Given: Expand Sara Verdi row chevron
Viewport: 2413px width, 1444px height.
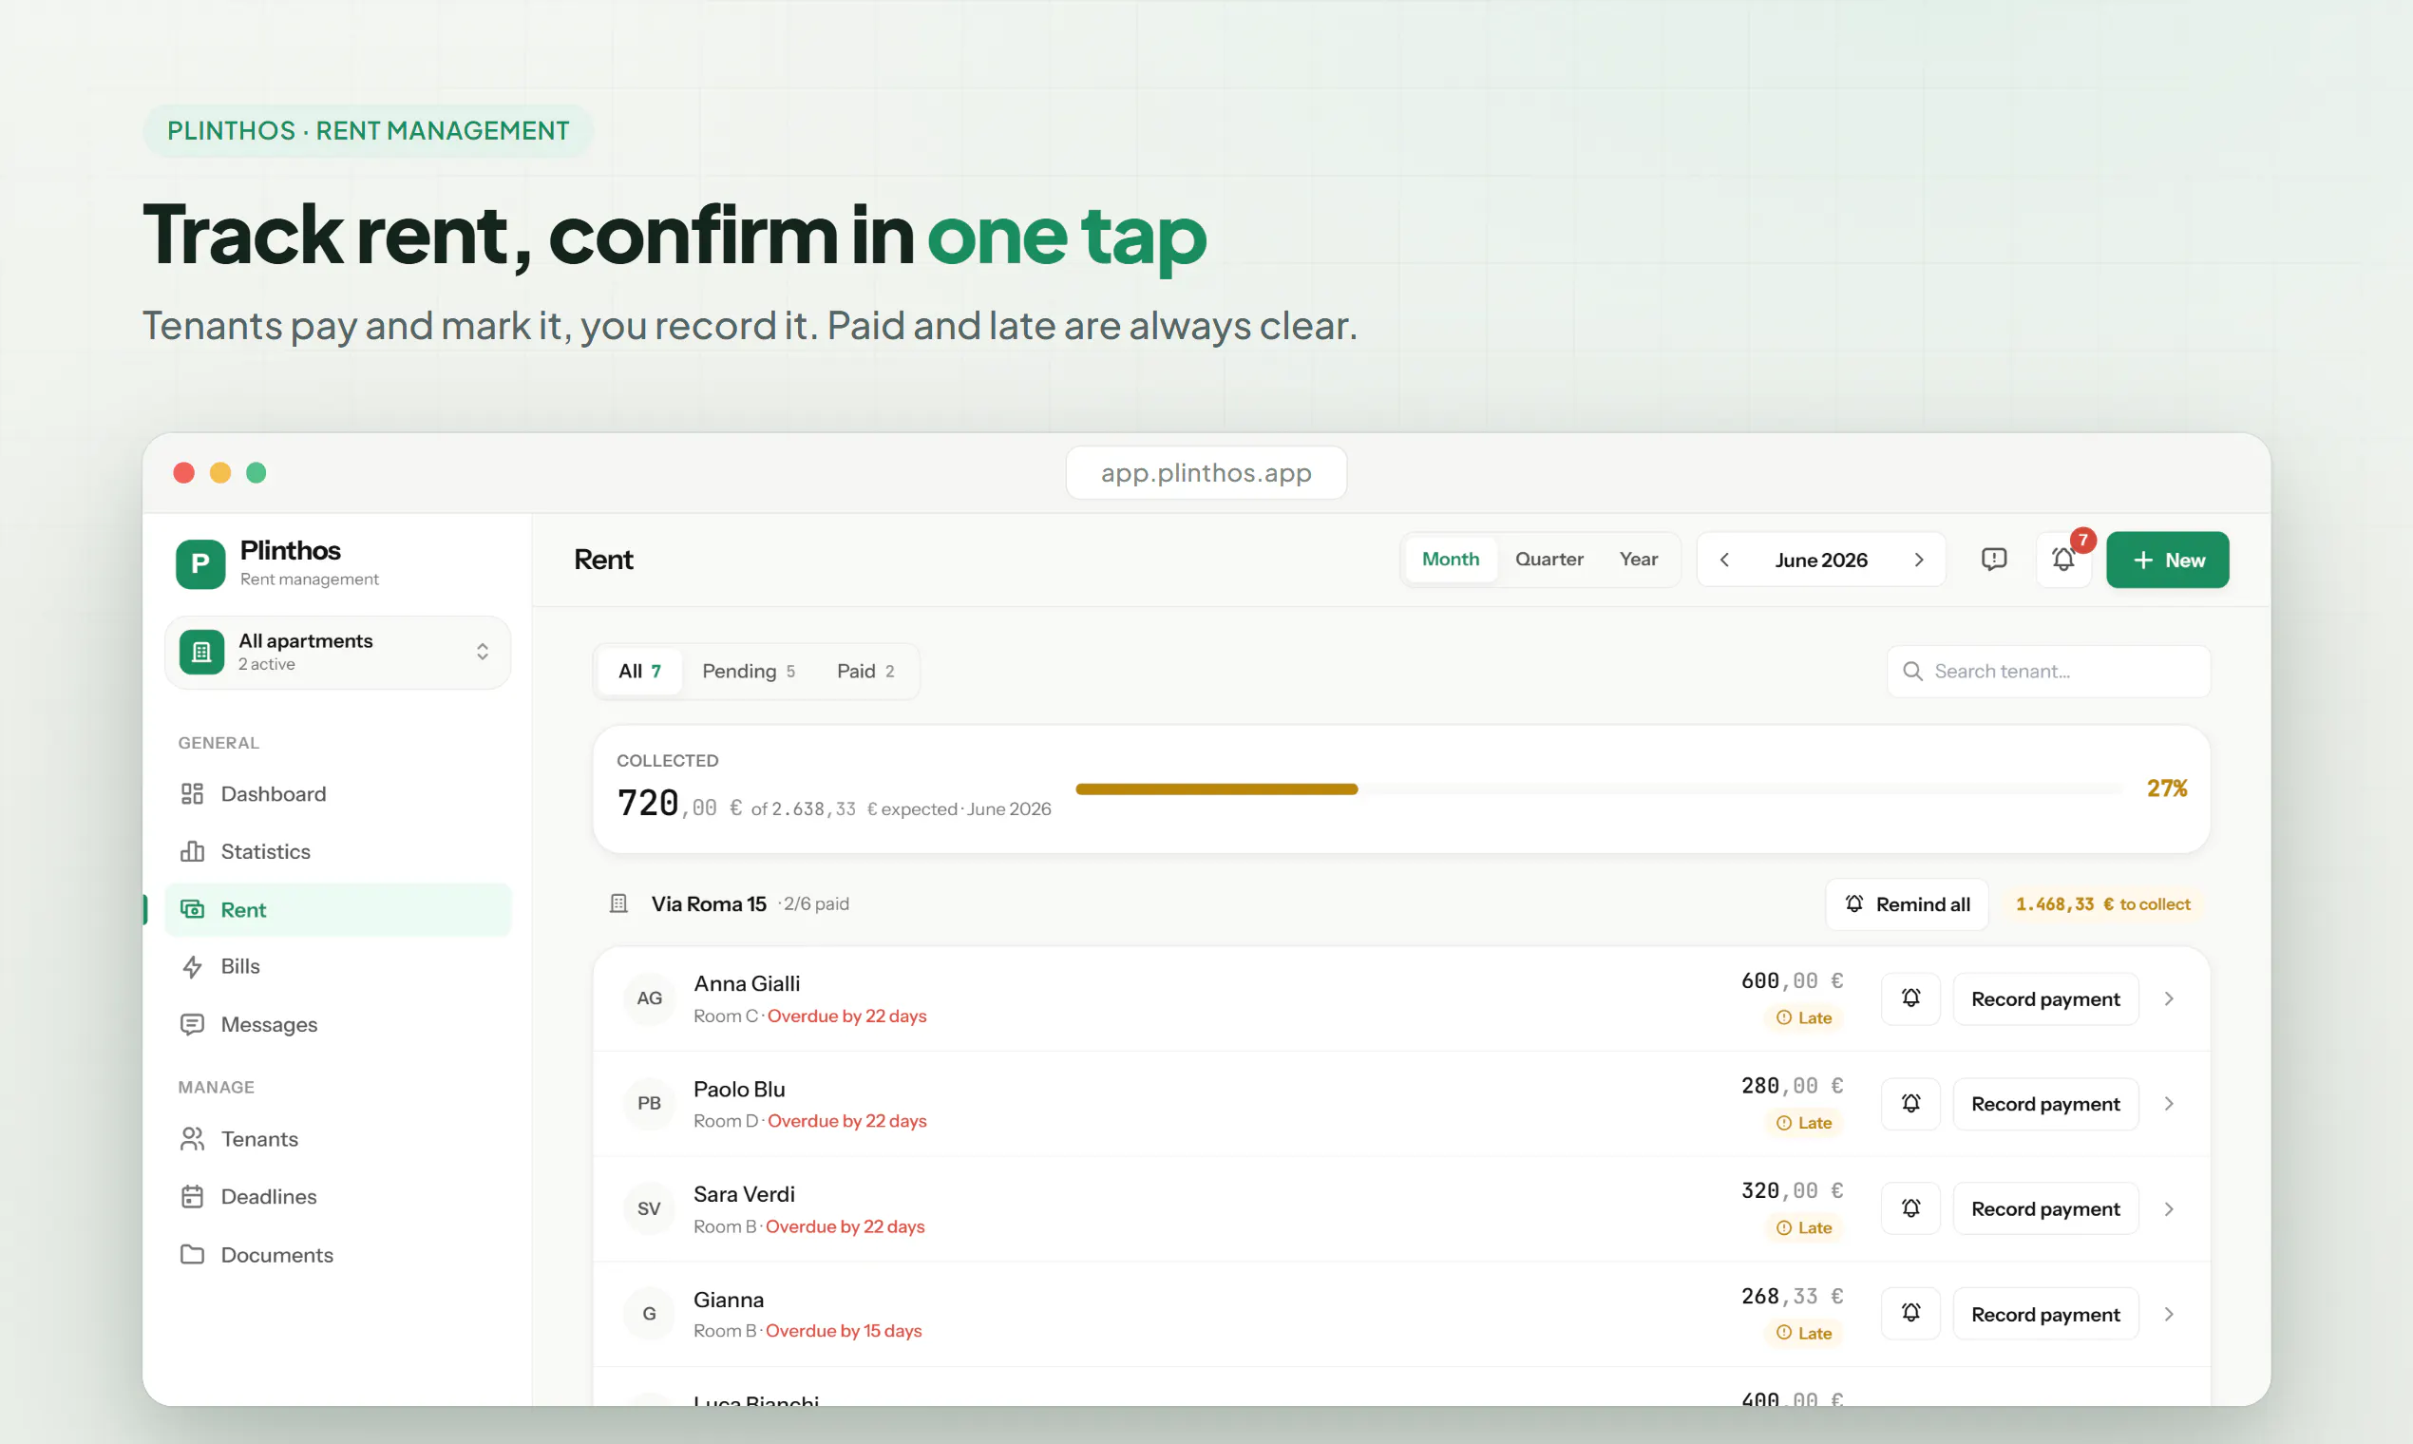Looking at the screenshot, I should pyautogui.click(x=2169, y=1209).
